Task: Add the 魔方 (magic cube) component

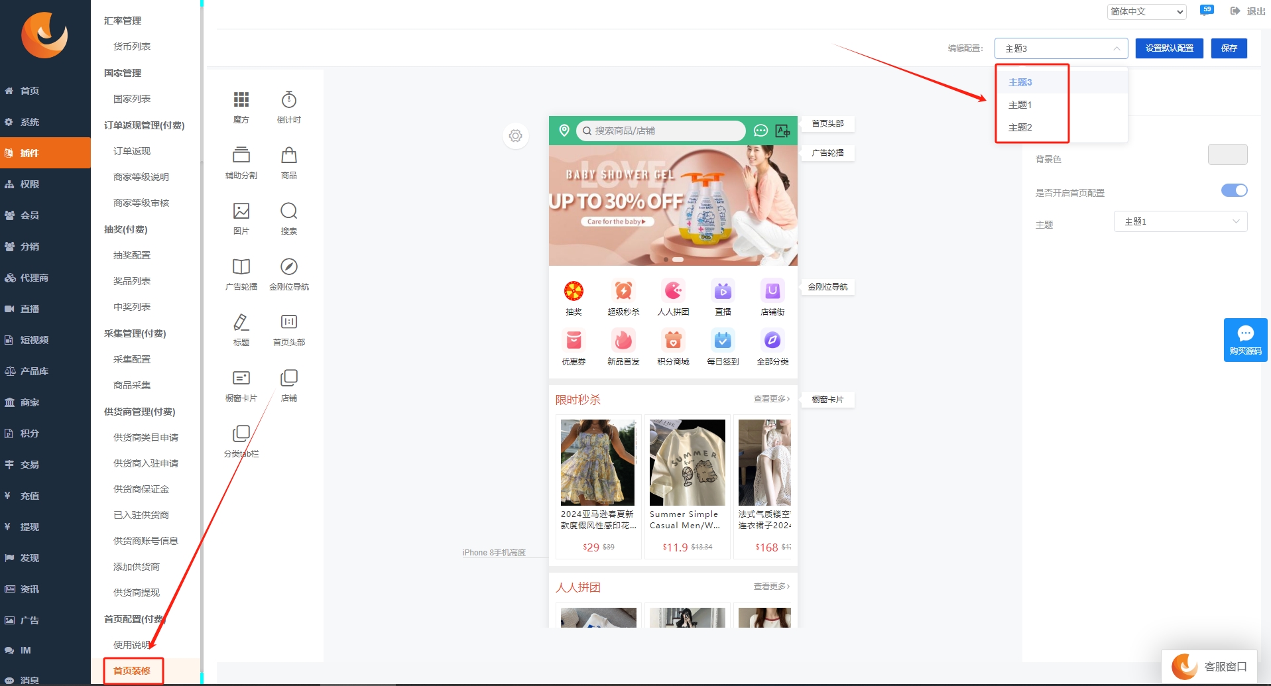Action: click(241, 107)
